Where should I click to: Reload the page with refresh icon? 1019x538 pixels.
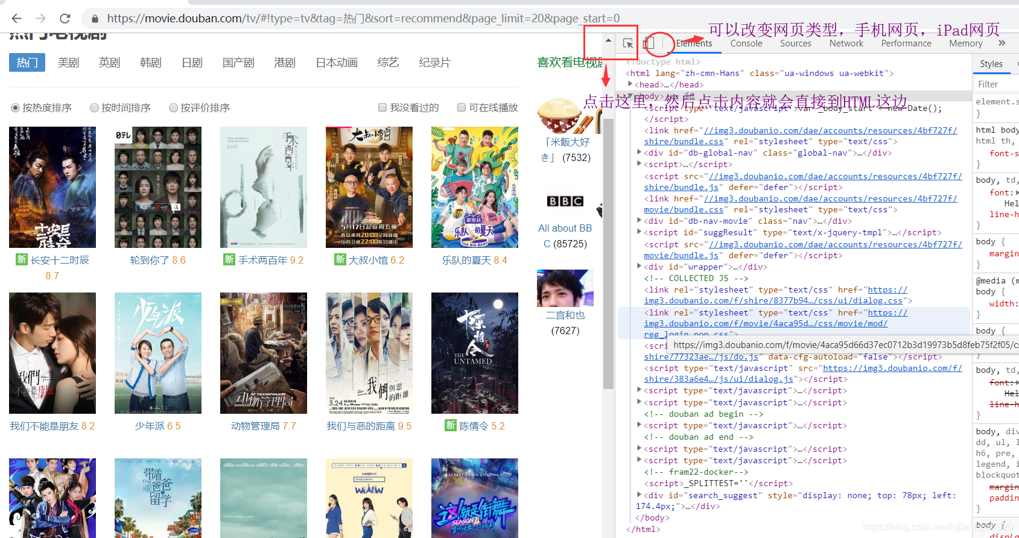tap(65, 18)
